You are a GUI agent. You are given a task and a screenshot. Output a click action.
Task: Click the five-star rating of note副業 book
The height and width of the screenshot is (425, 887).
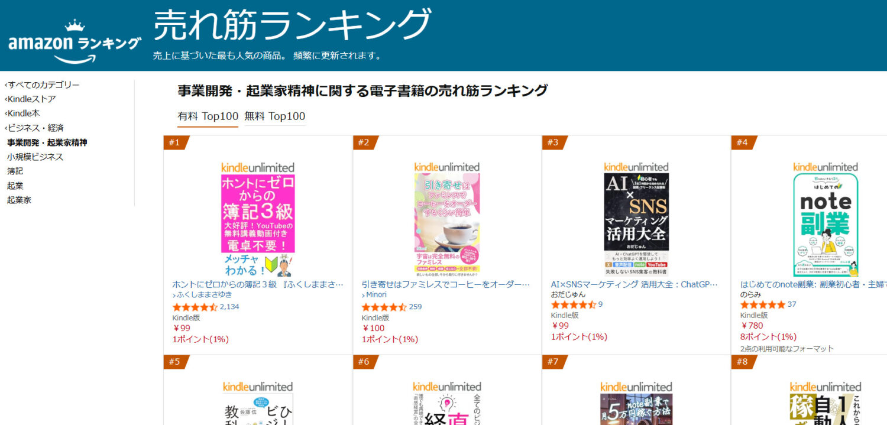763,304
